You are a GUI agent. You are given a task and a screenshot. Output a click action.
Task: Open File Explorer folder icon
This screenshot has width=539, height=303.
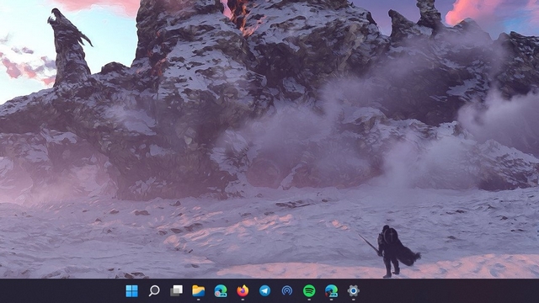tap(199, 291)
